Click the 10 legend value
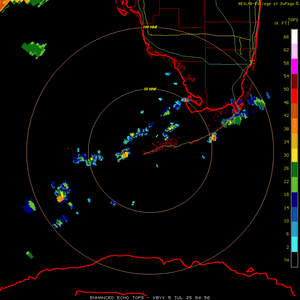300x300 pixels. point(286,221)
